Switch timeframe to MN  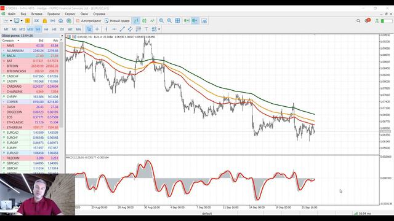pos(78,29)
